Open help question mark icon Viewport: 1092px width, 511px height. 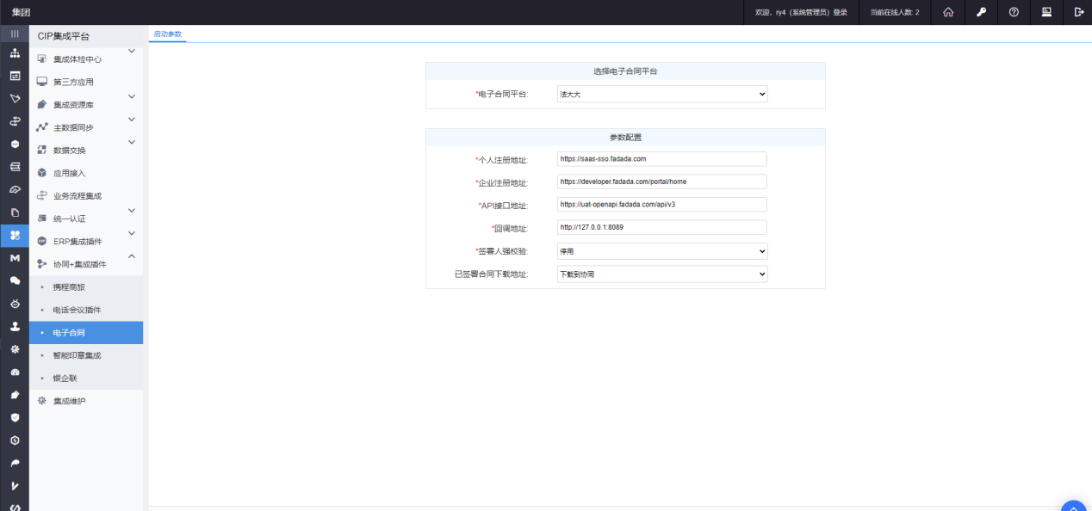[x=1014, y=12]
